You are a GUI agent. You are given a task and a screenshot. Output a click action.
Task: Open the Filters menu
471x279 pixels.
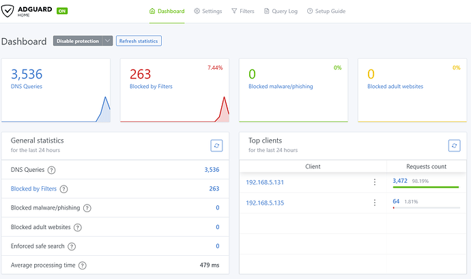pyautogui.click(x=243, y=12)
